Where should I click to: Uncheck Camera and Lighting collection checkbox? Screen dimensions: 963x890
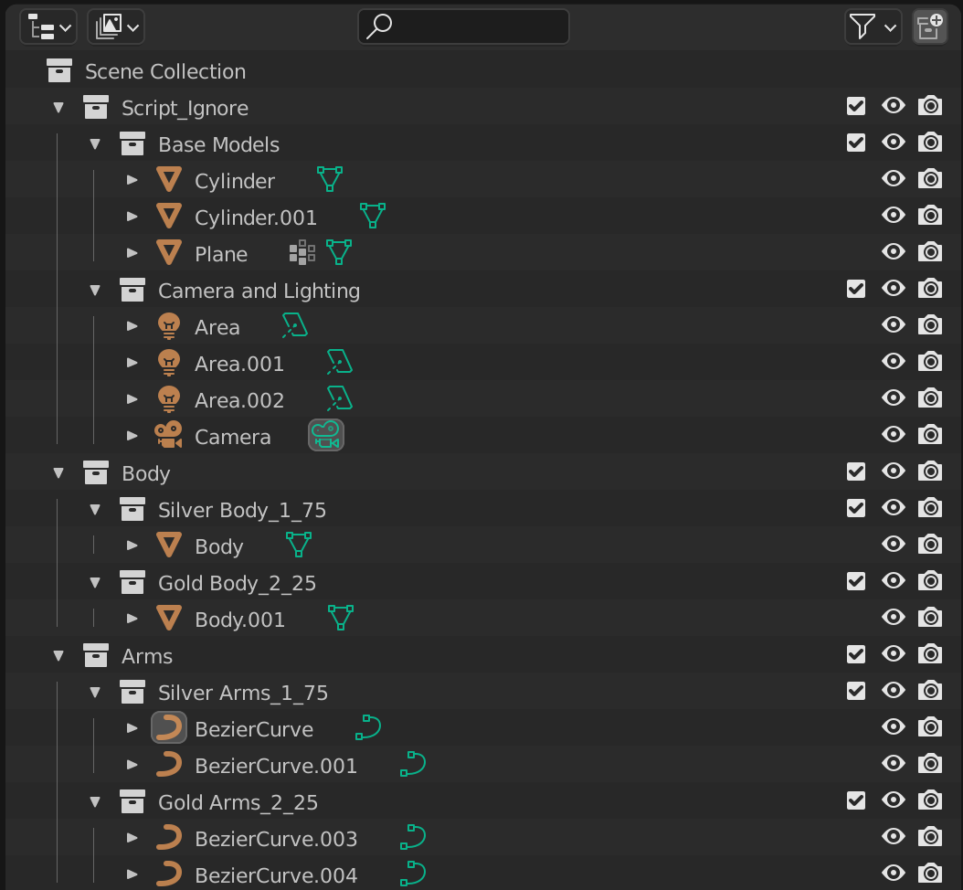[x=856, y=289]
